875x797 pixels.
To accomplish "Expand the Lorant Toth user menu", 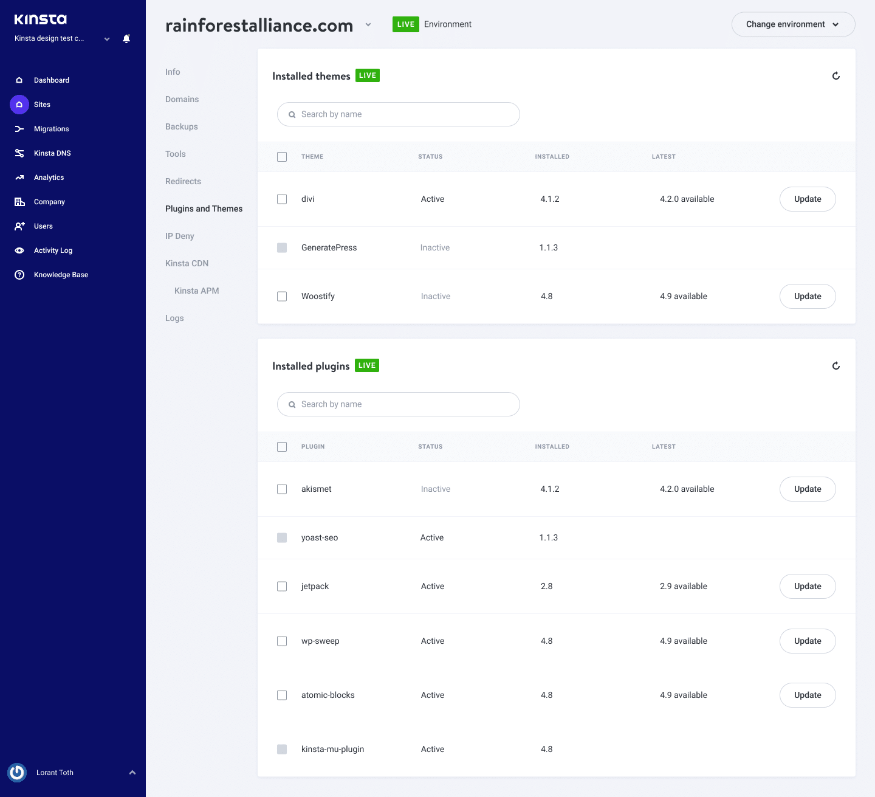I will (132, 773).
